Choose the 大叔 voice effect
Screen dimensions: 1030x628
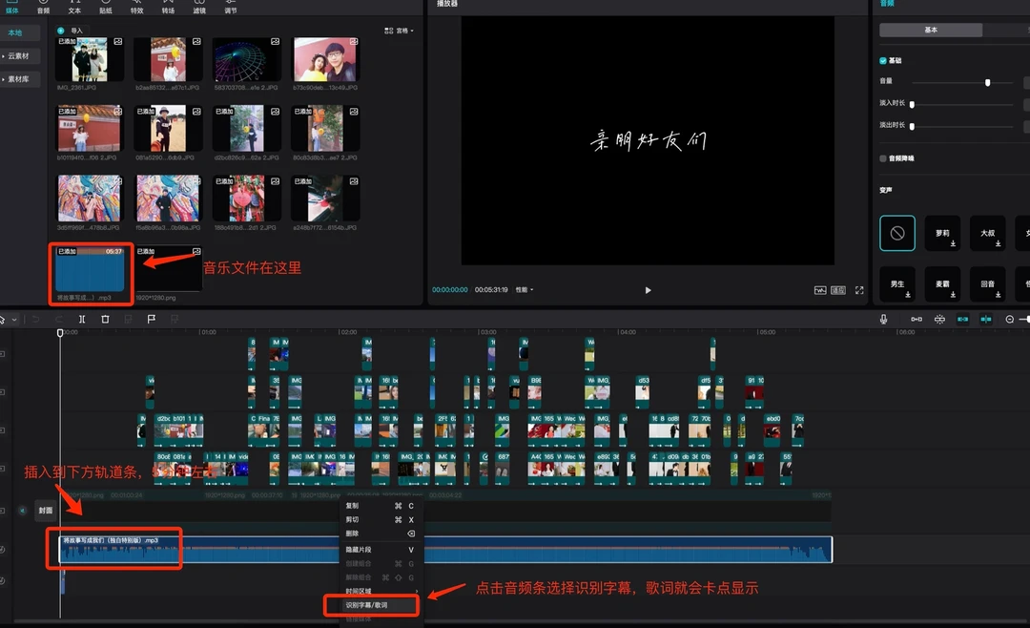987,233
